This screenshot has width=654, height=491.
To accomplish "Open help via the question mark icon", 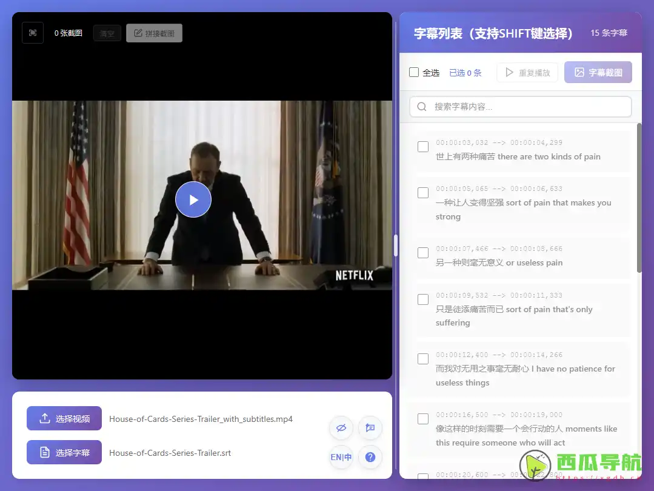I will pos(370,457).
